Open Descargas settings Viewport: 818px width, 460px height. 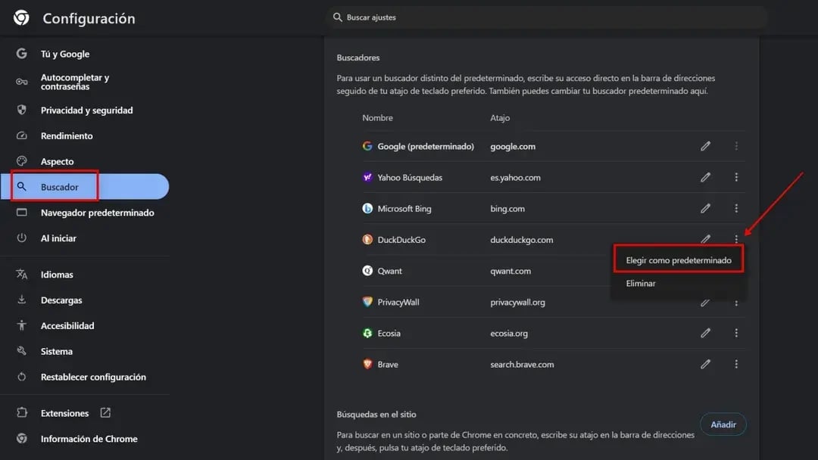(x=61, y=300)
